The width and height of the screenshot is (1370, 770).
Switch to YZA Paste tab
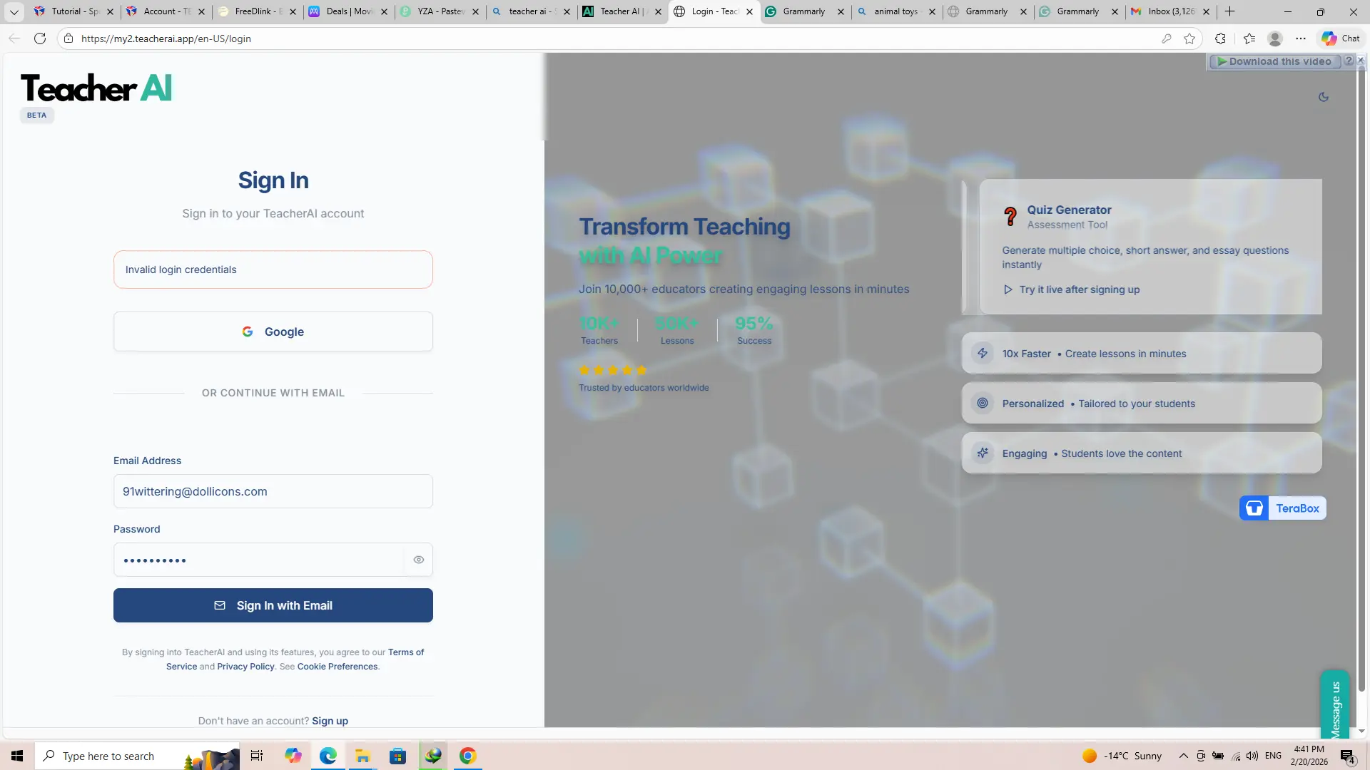tap(440, 11)
